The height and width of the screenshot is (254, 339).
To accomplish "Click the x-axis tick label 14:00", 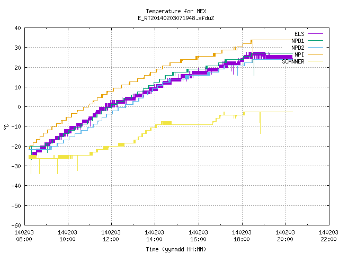I will click(x=154, y=239).
